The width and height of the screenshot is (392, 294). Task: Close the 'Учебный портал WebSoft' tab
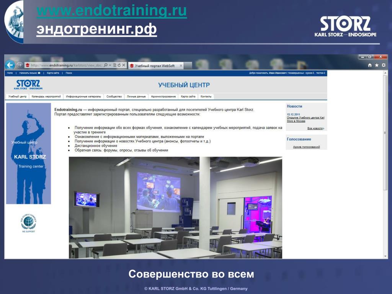tap(181, 66)
